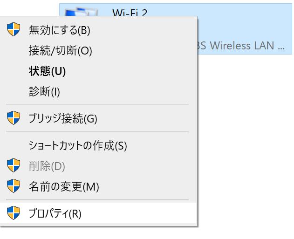Click the separator line below 診断(I)
Image resolution: width=294 pixels, height=239 pixels.
(x=97, y=104)
